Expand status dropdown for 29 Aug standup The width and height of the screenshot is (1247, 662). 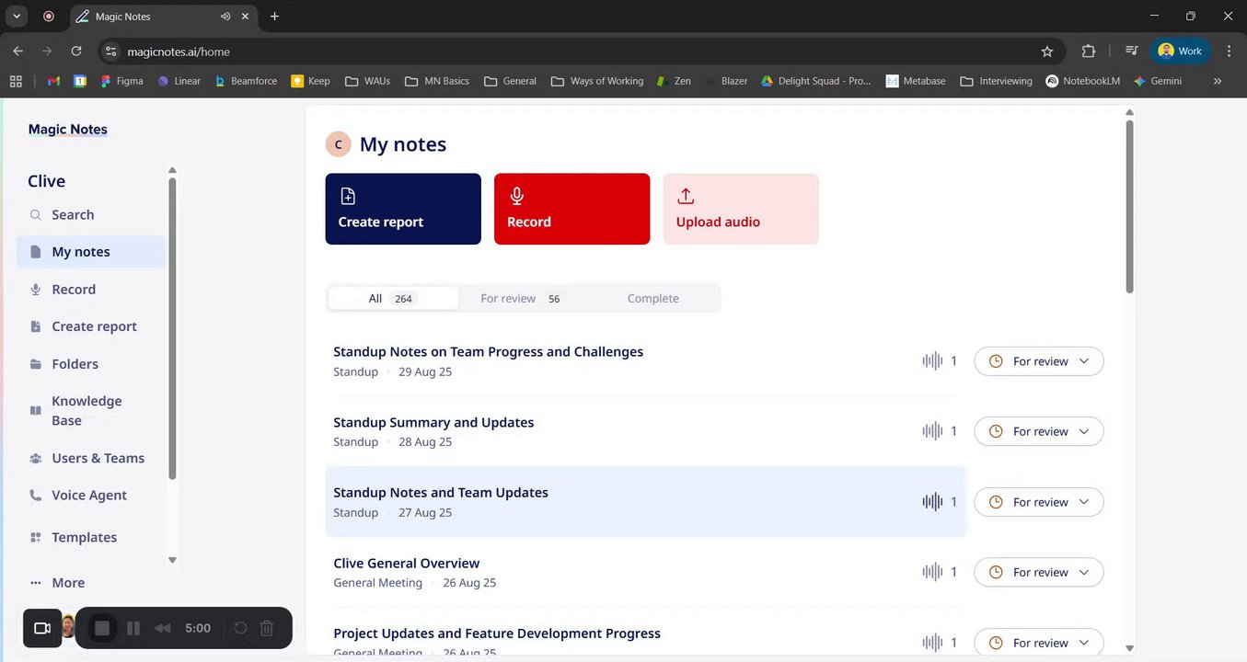coord(1038,361)
